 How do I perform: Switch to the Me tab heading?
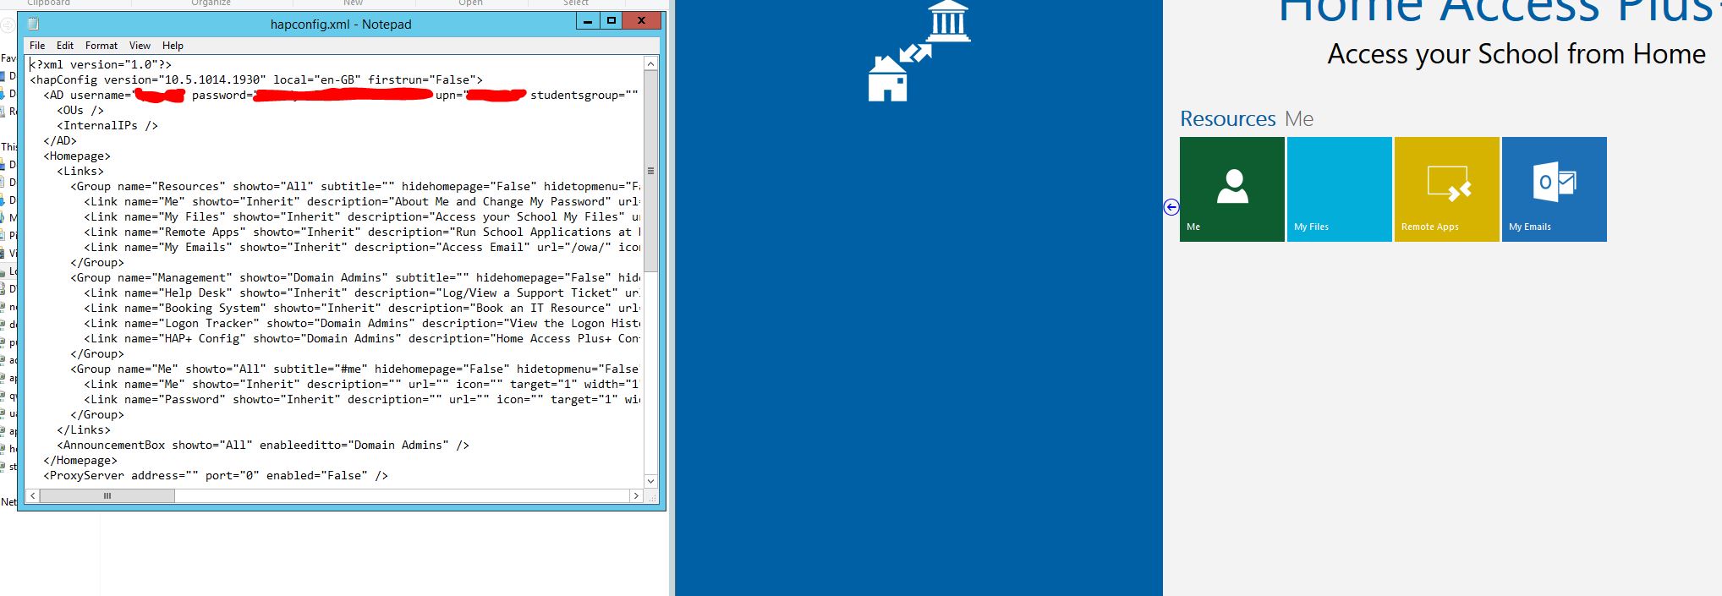1299,119
